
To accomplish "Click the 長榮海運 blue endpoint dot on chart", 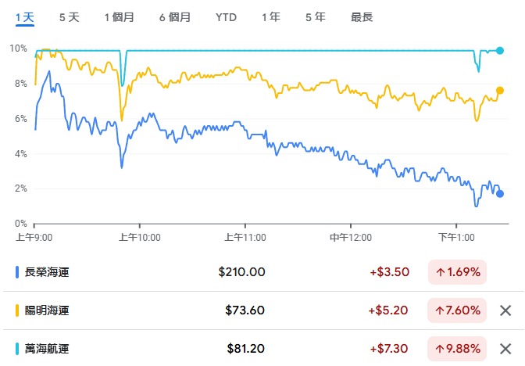I will tap(500, 194).
